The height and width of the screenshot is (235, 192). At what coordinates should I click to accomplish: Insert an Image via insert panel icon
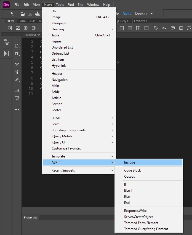18,28
